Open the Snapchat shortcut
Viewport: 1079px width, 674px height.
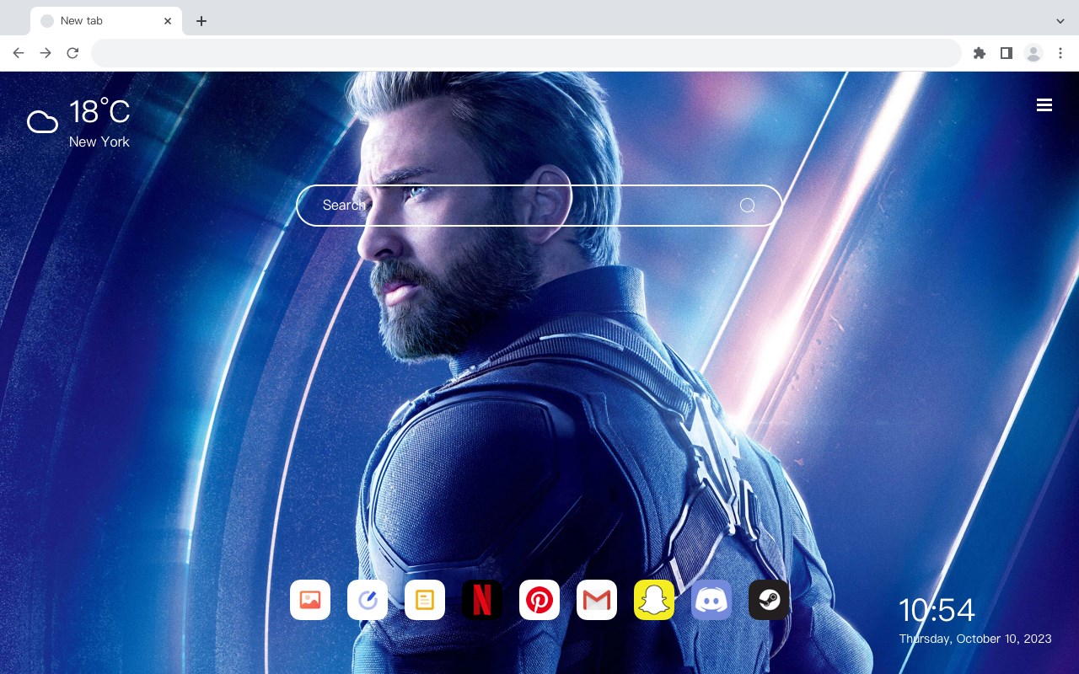[654, 600]
